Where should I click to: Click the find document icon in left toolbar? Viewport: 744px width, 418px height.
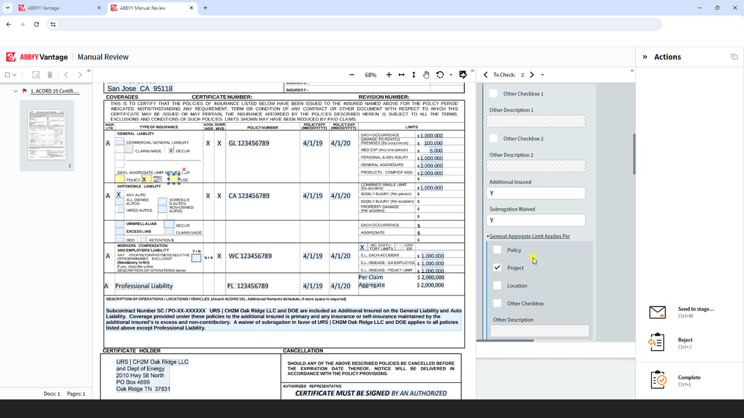click(x=36, y=75)
